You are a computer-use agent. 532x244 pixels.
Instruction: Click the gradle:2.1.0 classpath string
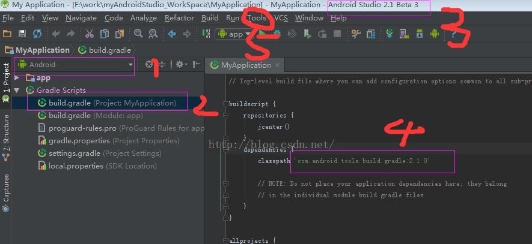click(361, 161)
